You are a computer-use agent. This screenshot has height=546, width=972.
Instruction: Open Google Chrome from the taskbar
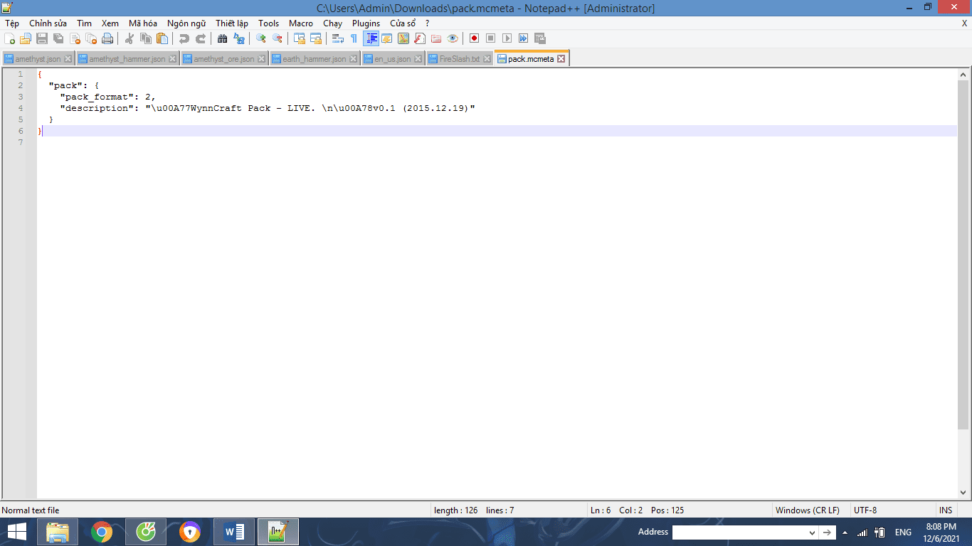(102, 532)
